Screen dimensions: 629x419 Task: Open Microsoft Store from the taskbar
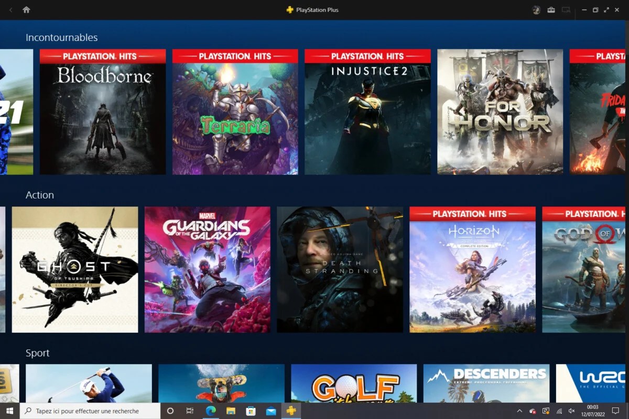click(251, 411)
